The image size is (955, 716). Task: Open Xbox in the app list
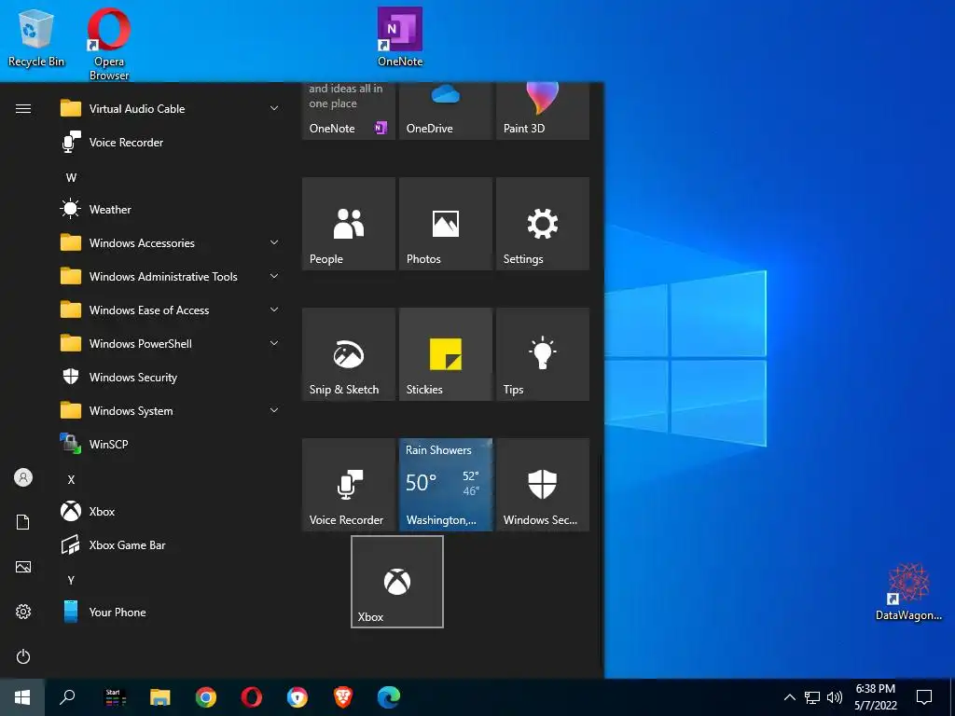[170, 512]
